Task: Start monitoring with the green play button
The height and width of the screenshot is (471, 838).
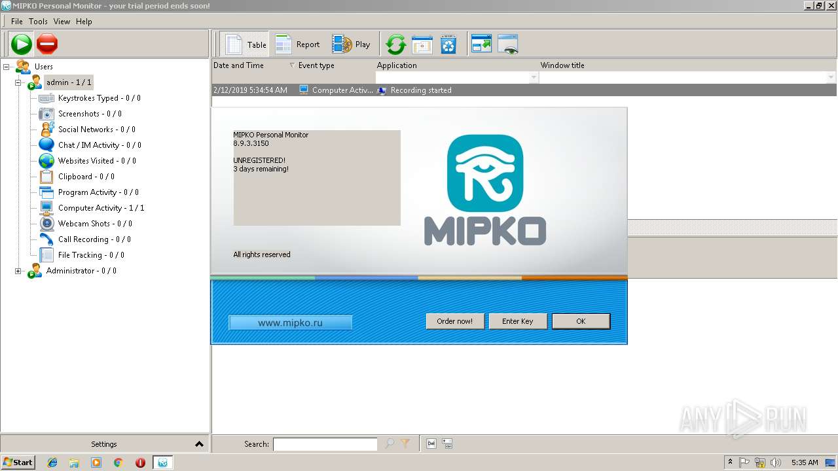Action: pos(21,44)
